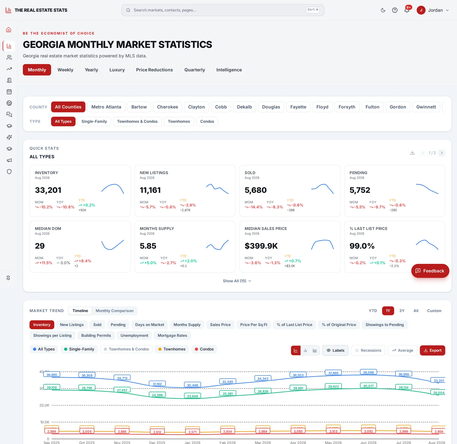Switch to line chart view icon
Viewport: 457px width, 444px height.
(296, 350)
